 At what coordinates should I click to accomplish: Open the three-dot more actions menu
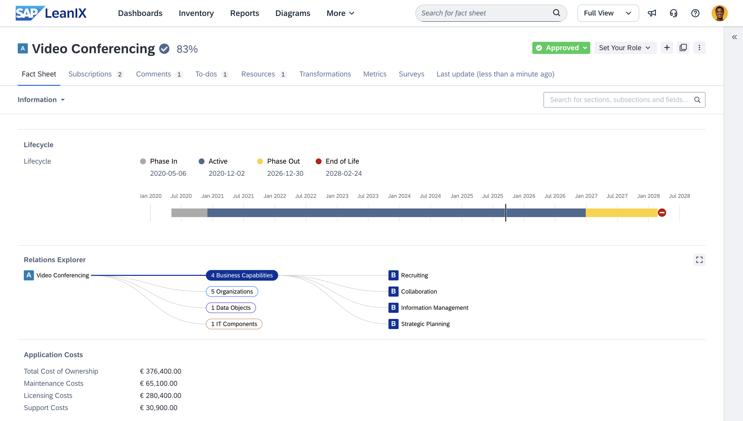click(x=699, y=48)
